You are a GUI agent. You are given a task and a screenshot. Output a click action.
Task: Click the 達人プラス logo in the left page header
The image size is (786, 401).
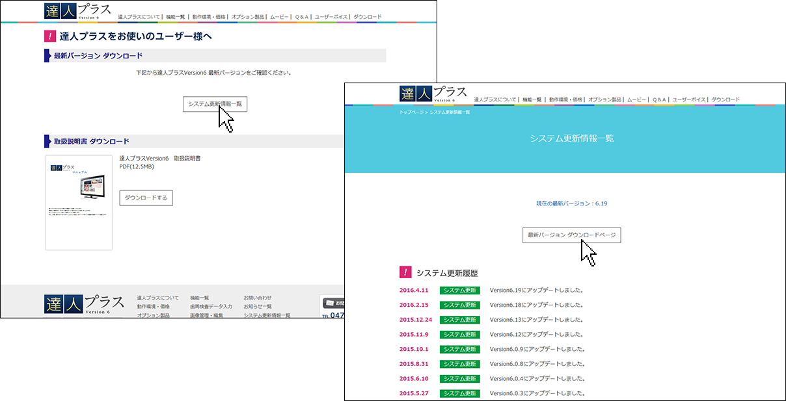[77, 10]
